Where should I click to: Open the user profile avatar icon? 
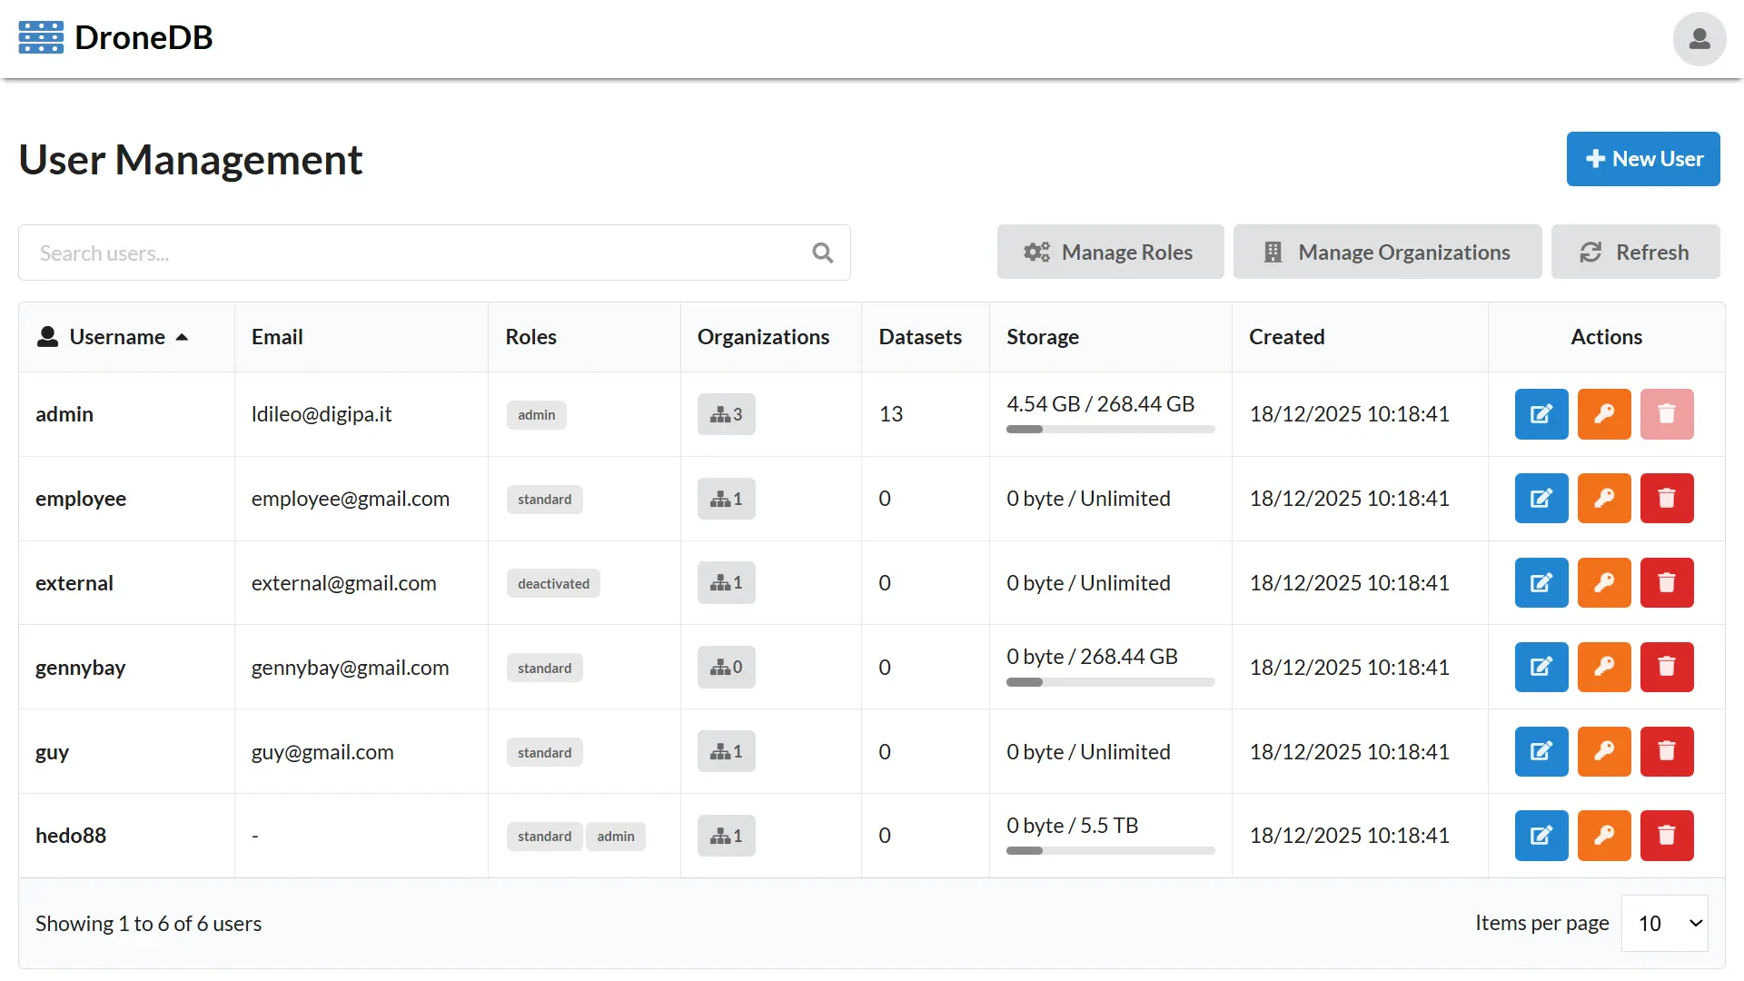coord(1699,38)
